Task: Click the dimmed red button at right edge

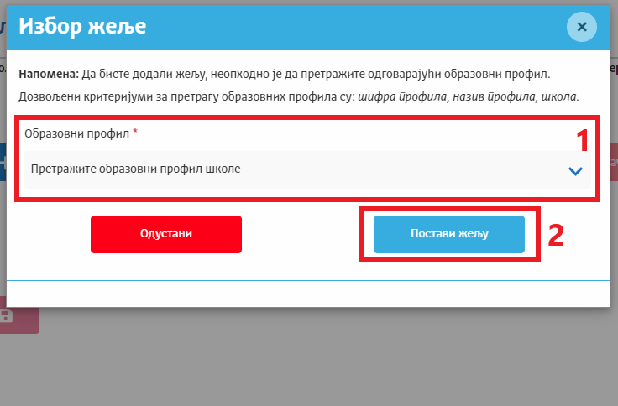Action: coord(614,162)
